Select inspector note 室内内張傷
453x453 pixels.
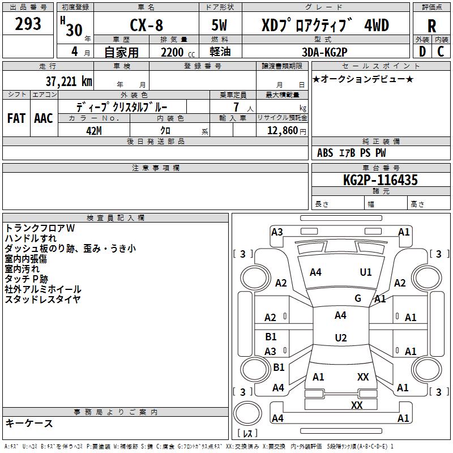point(25,259)
